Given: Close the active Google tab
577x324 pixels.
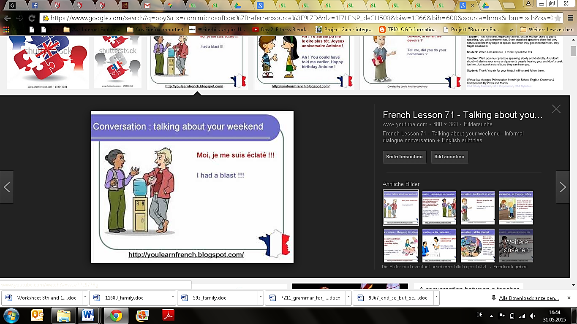Looking at the screenshot, I should (473, 5).
